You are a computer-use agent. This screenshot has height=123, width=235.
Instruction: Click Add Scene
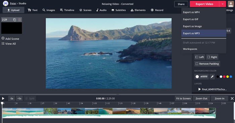pyautogui.click(x=10, y=39)
